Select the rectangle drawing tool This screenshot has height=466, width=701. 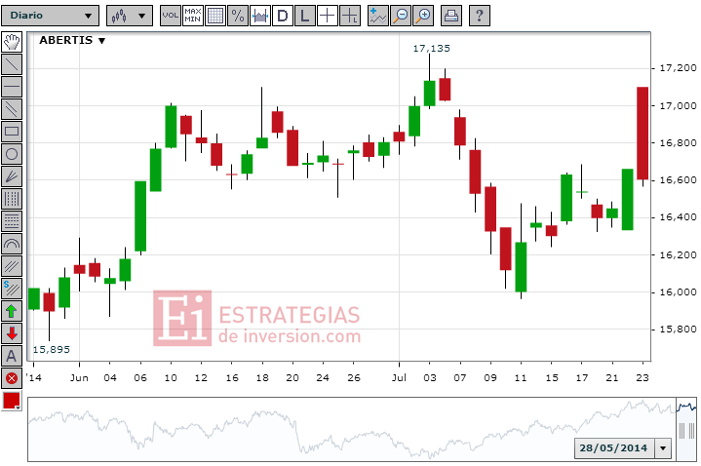point(12,132)
